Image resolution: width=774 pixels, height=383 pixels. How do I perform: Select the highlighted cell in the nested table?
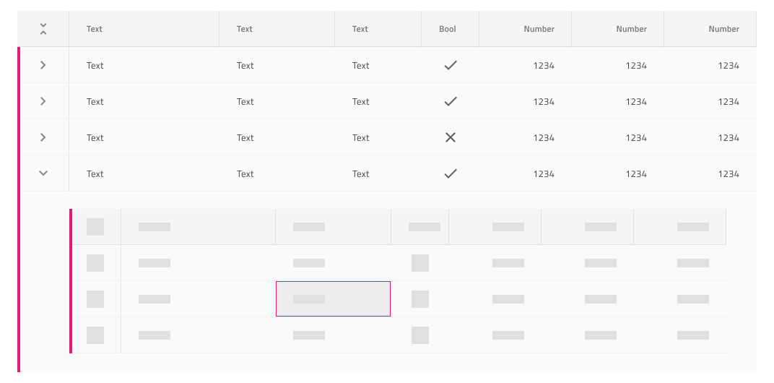pyautogui.click(x=333, y=298)
